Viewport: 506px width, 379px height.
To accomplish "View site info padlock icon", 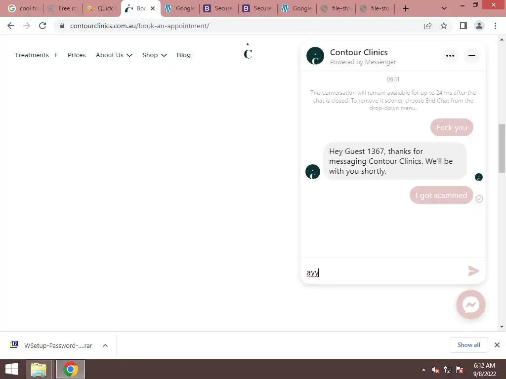I will coord(62,26).
